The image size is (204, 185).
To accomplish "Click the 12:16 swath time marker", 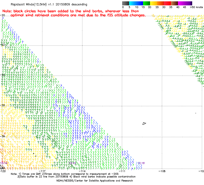I will [141, 163].
